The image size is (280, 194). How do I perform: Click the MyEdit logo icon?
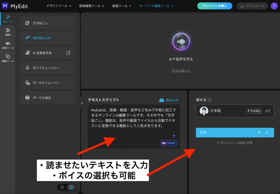5,6
